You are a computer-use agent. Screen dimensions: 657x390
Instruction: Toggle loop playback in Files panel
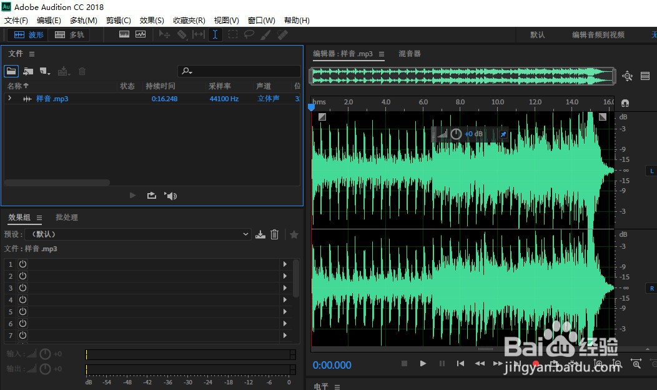(151, 196)
